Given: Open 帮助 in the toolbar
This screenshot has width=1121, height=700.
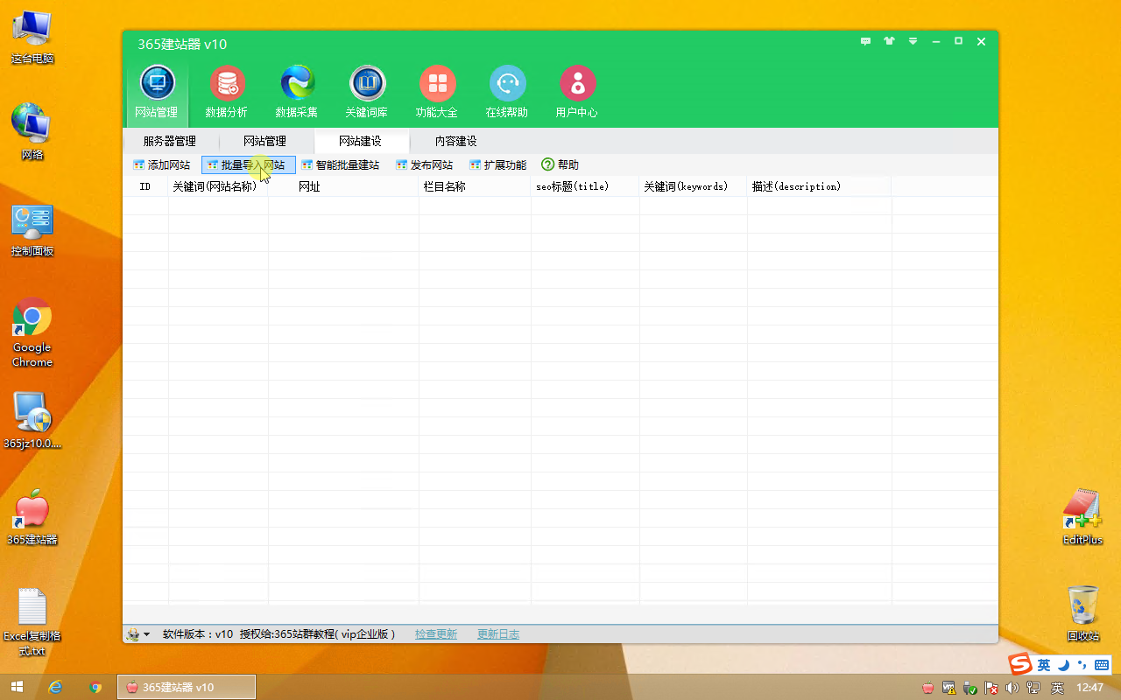Looking at the screenshot, I should click(x=560, y=164).
